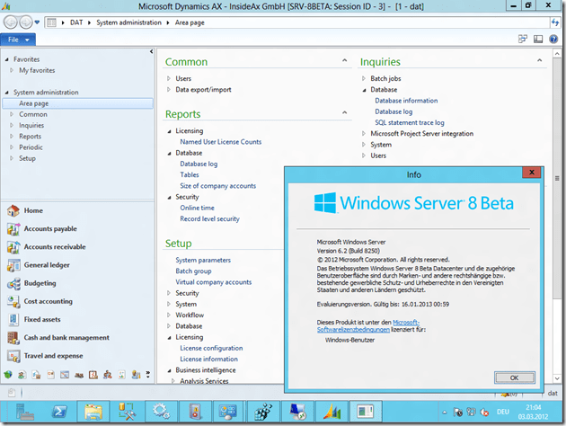Open the Dynamics AX icon on taskbar
The image size is (566, 426).
click(332, 412)
